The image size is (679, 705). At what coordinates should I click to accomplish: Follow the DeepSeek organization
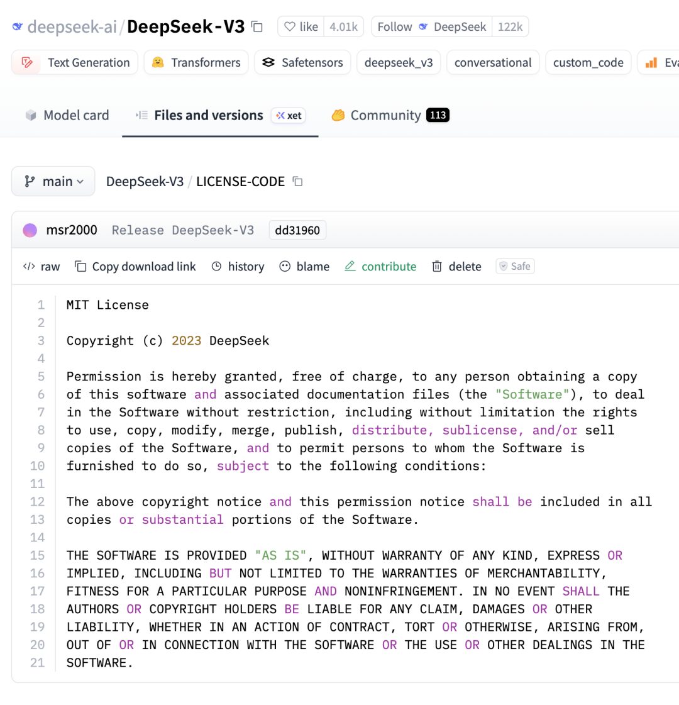pyautogui.click(x=432, y=26)
